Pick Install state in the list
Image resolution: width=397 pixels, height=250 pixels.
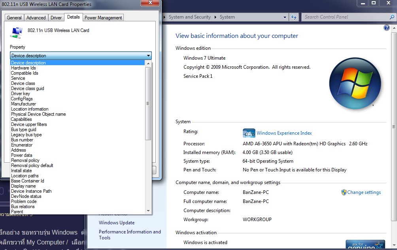coord(78,171)
